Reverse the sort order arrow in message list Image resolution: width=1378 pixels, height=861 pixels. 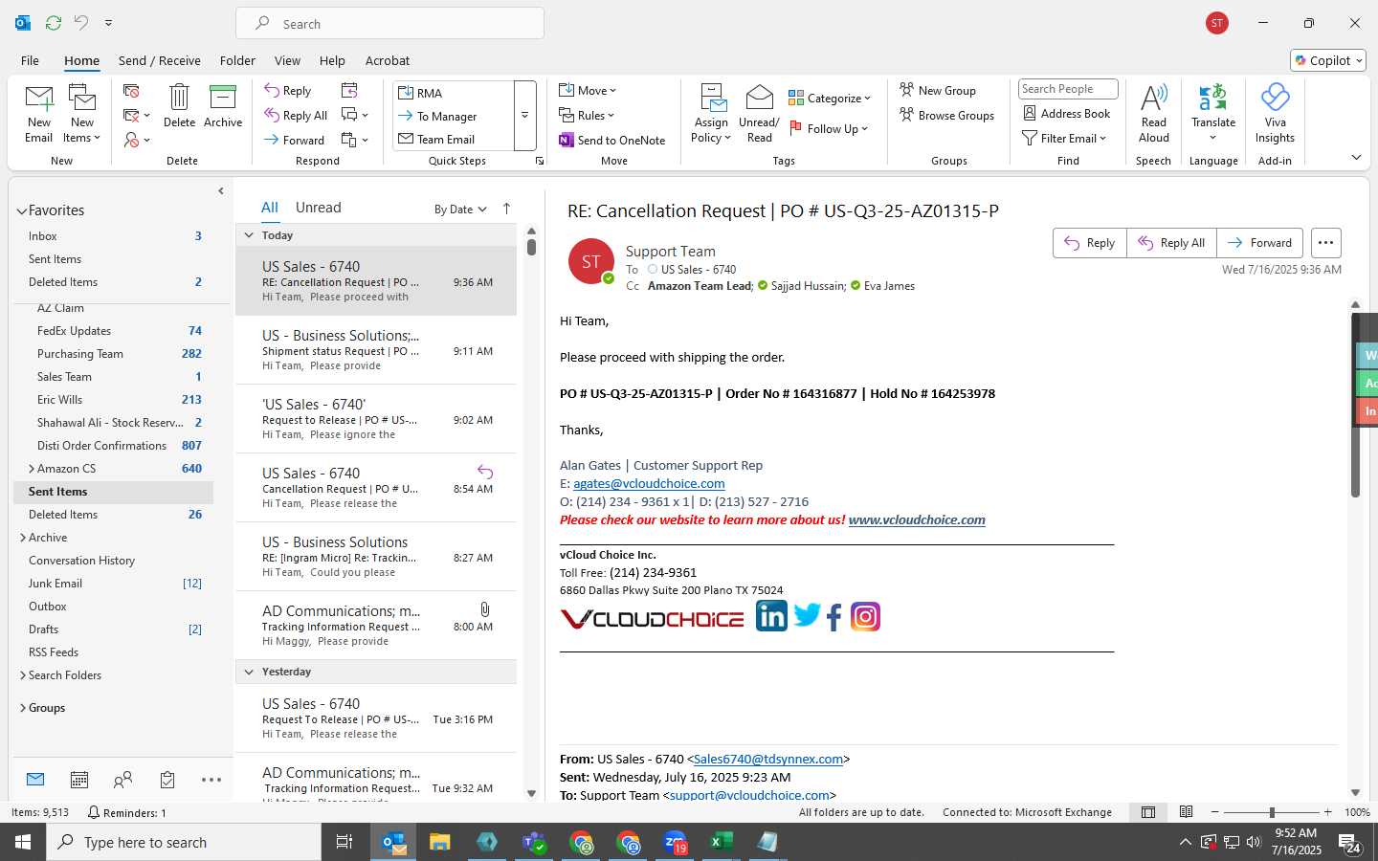coord(506,209)
